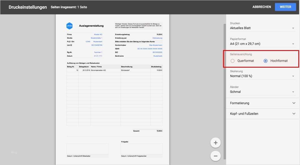Click the blue WEITER button
The image size is (300, 165).
(285, 7)
